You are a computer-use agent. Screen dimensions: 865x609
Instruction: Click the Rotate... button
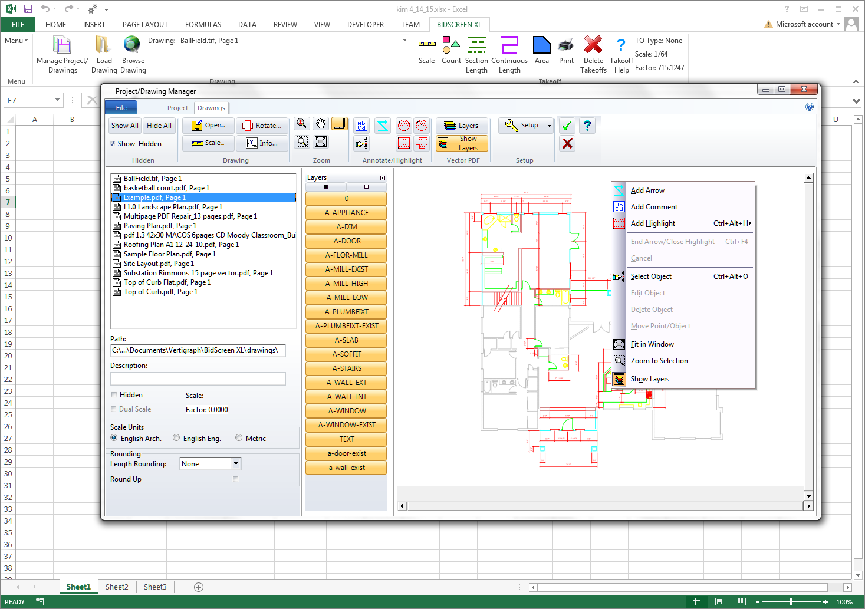(x=262, y=126)
